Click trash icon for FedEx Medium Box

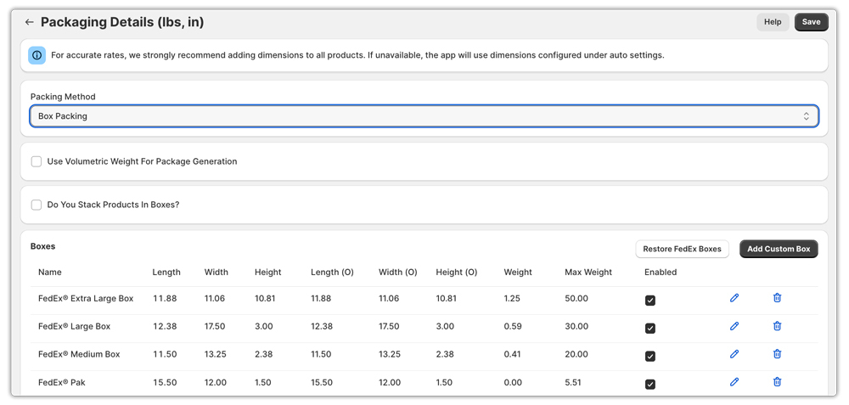click(777, 354)
